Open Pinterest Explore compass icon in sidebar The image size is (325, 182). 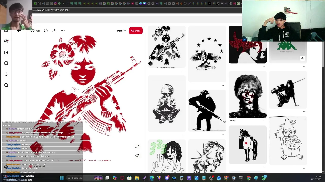[6, 41]
